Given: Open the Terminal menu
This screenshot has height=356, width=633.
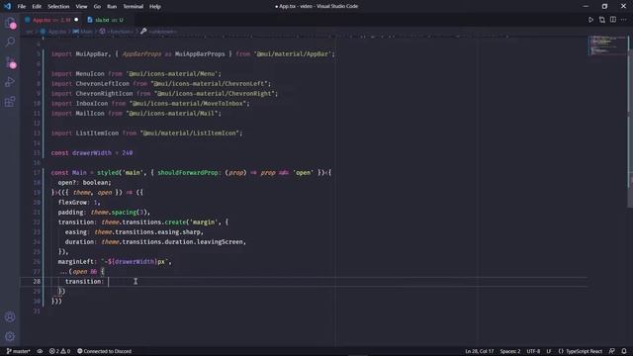Looking at the screenshot, I should pyautogui.click(x=134, y=7).
